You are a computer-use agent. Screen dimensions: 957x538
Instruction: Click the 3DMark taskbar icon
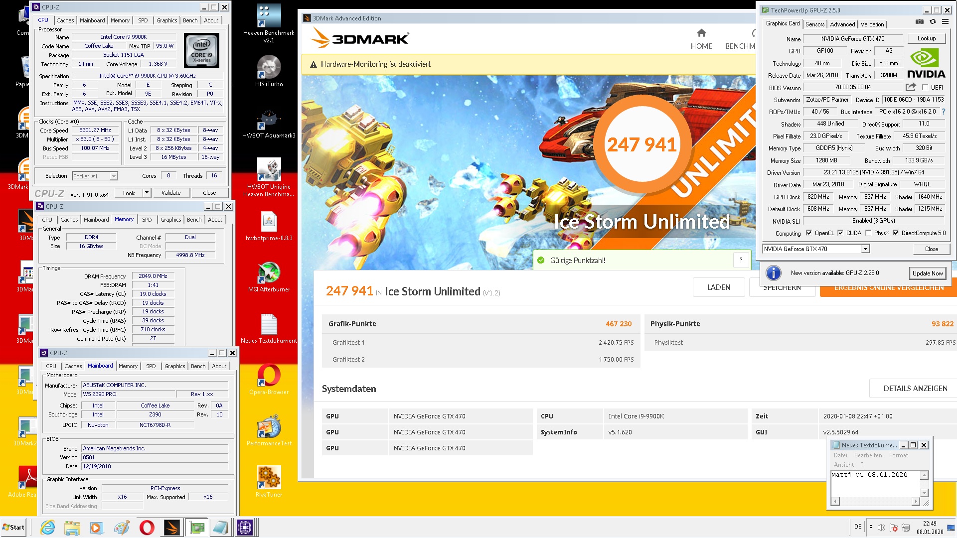coord(171,527)
